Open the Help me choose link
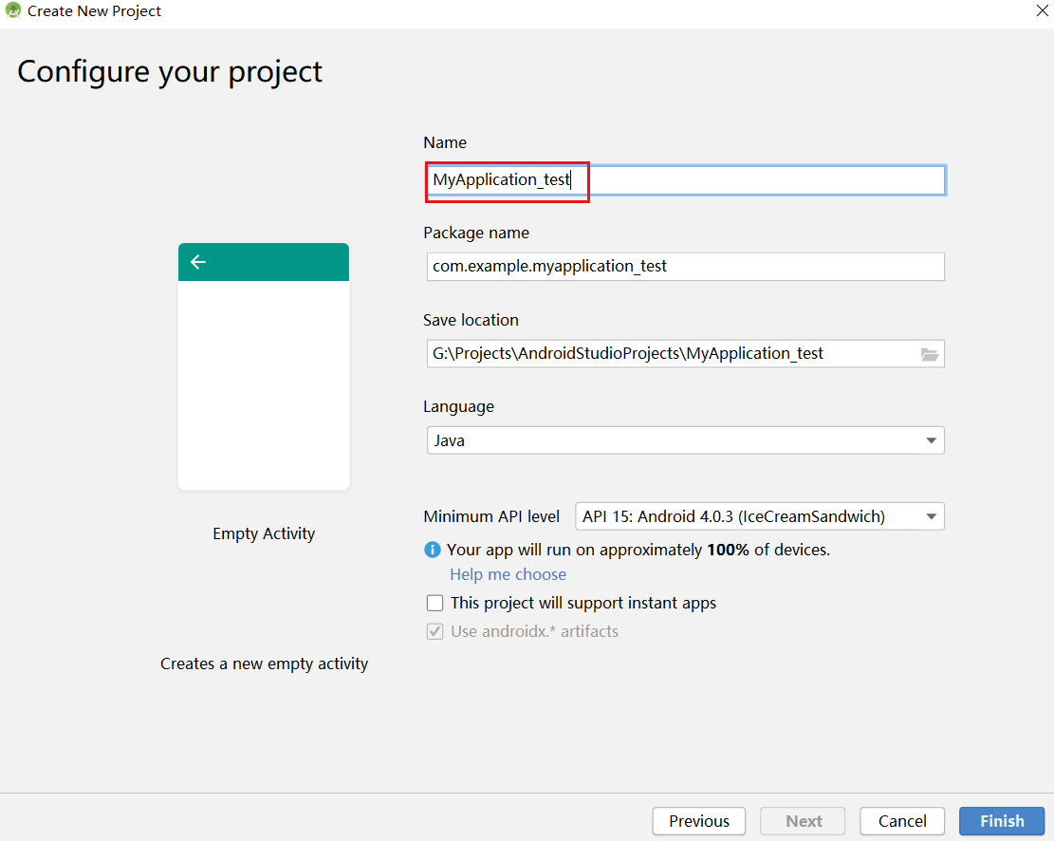Image resolution: width=1054 pixels, height=841 pixels. 509,574
